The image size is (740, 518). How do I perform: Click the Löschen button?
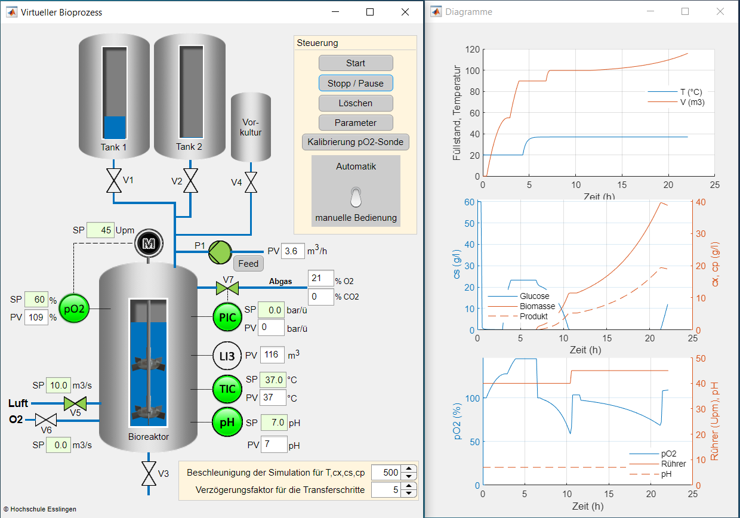(356, 103)
